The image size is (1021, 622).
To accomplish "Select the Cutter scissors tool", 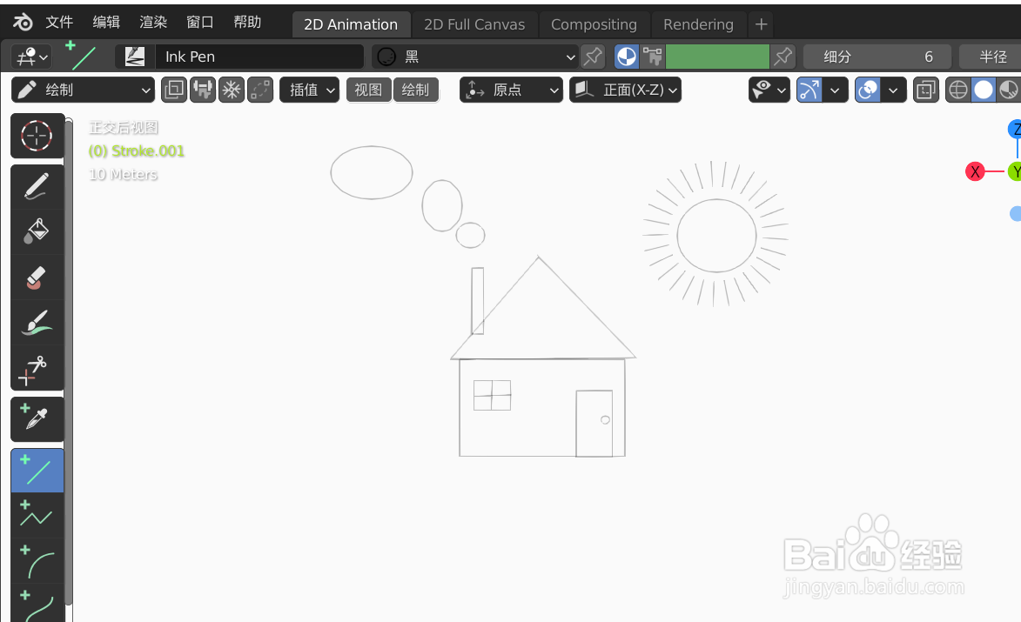I will point(37,368).
